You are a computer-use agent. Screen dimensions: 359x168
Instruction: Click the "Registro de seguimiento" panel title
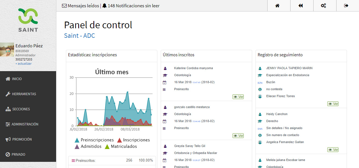[x=280, y=55]
